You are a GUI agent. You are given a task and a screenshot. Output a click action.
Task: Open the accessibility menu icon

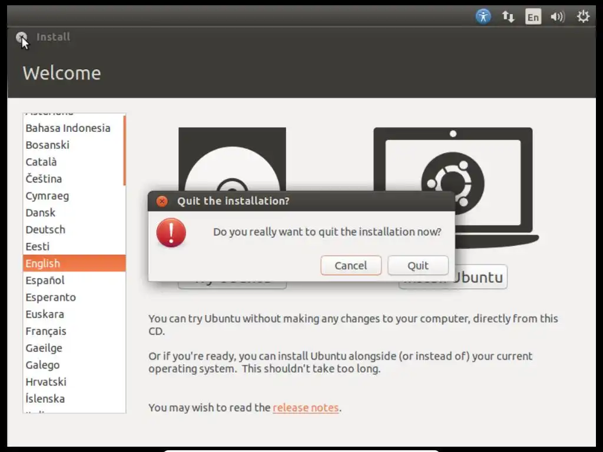[x=483, y=16]
